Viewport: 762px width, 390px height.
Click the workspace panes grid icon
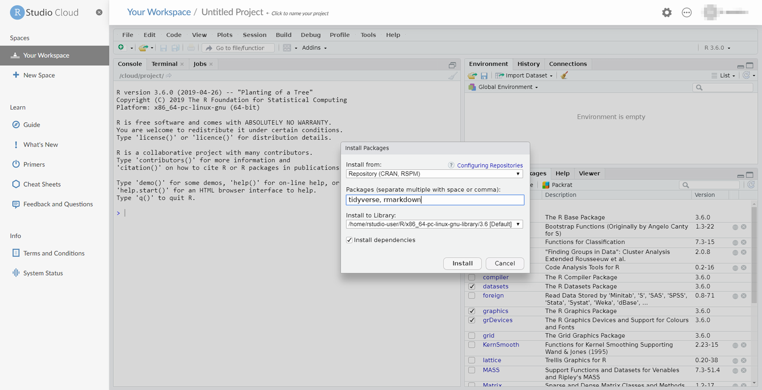287,48
